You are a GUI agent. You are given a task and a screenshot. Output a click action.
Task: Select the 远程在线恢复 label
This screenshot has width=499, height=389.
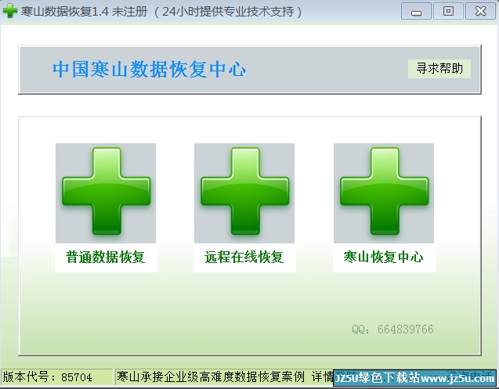click(x=244, y=257)
